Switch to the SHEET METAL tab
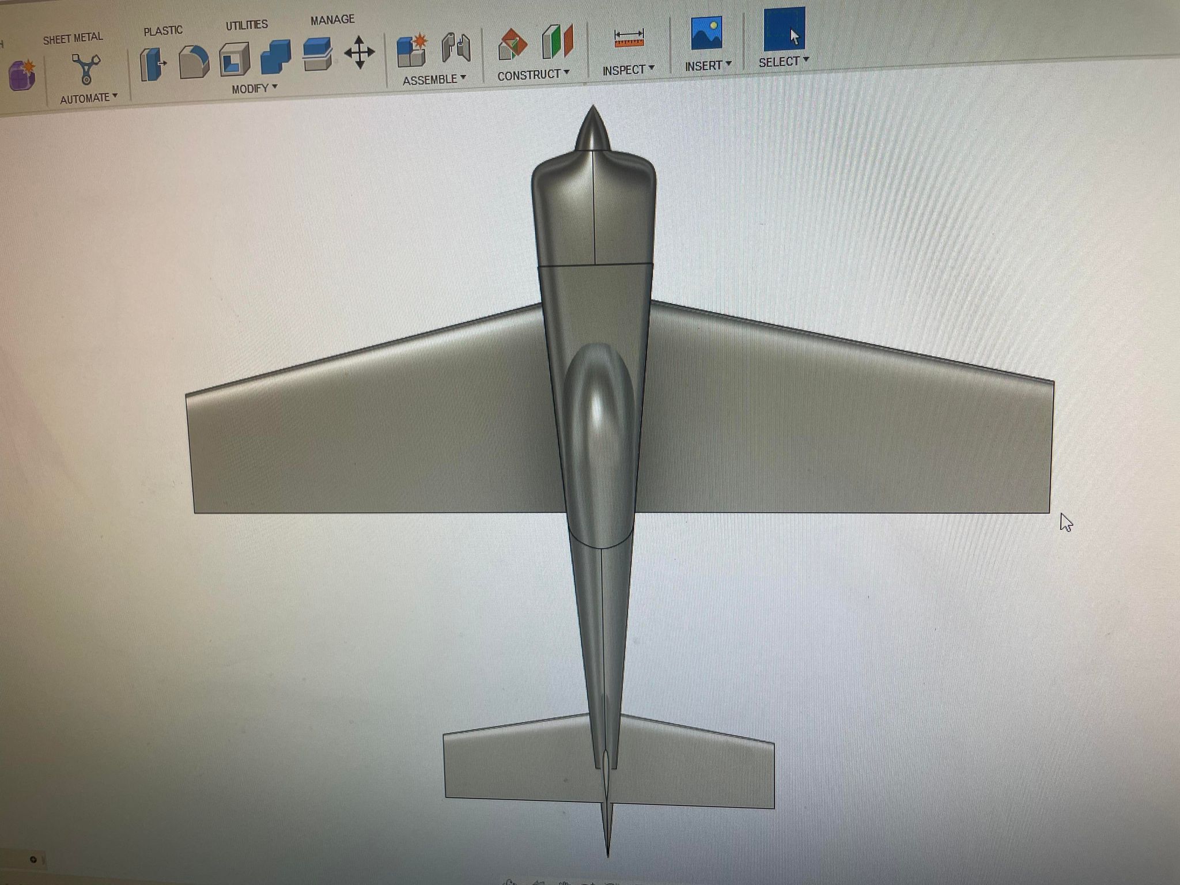 click(x=73, y=39)
